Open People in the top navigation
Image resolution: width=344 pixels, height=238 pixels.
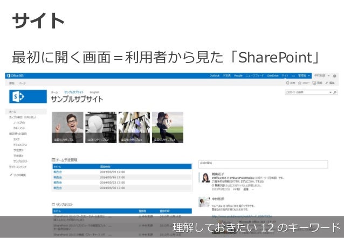point(238,75)
